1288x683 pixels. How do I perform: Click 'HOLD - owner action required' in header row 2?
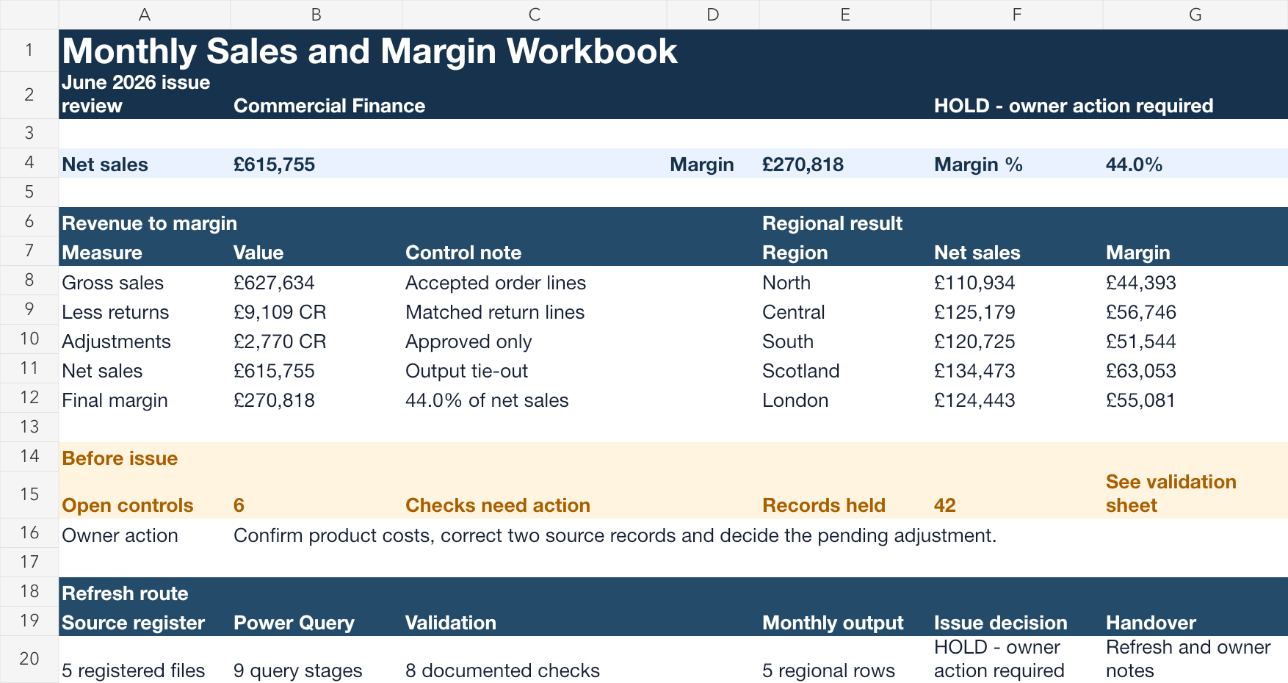pyautogui.click(x=1074, y=106)
